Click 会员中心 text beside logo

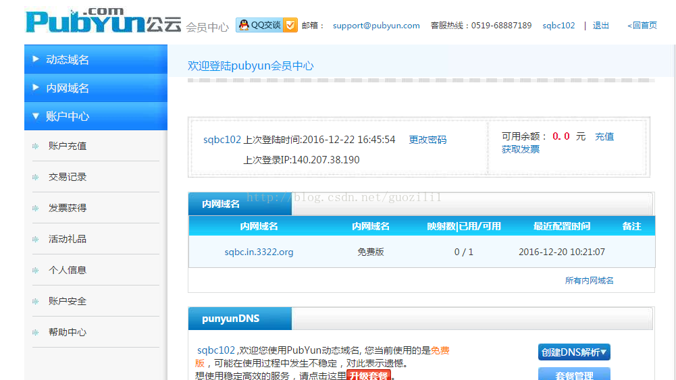[207, 27]
